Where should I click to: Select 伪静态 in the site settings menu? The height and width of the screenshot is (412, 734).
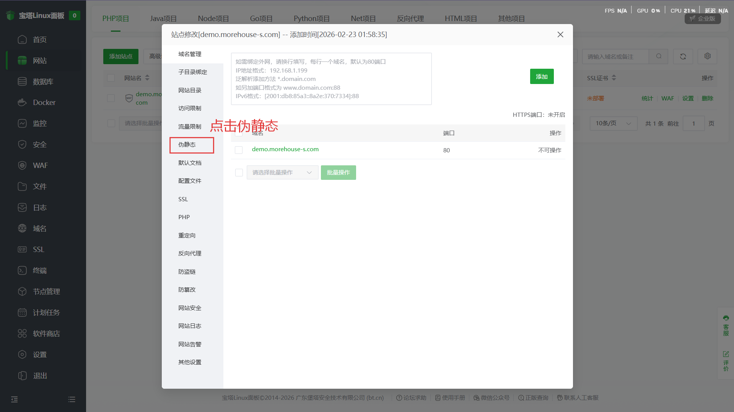coord(187,145)
